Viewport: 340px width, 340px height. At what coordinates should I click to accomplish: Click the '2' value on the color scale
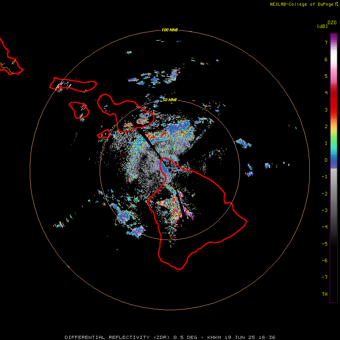click(326, 127)
